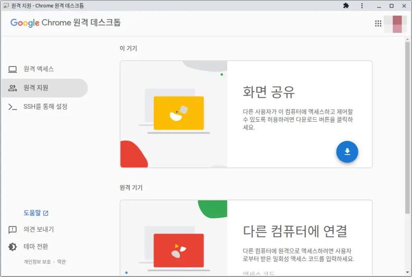Open the 개인정보 보호 privacy link
The image size is (412, 277).
[37, 261]
